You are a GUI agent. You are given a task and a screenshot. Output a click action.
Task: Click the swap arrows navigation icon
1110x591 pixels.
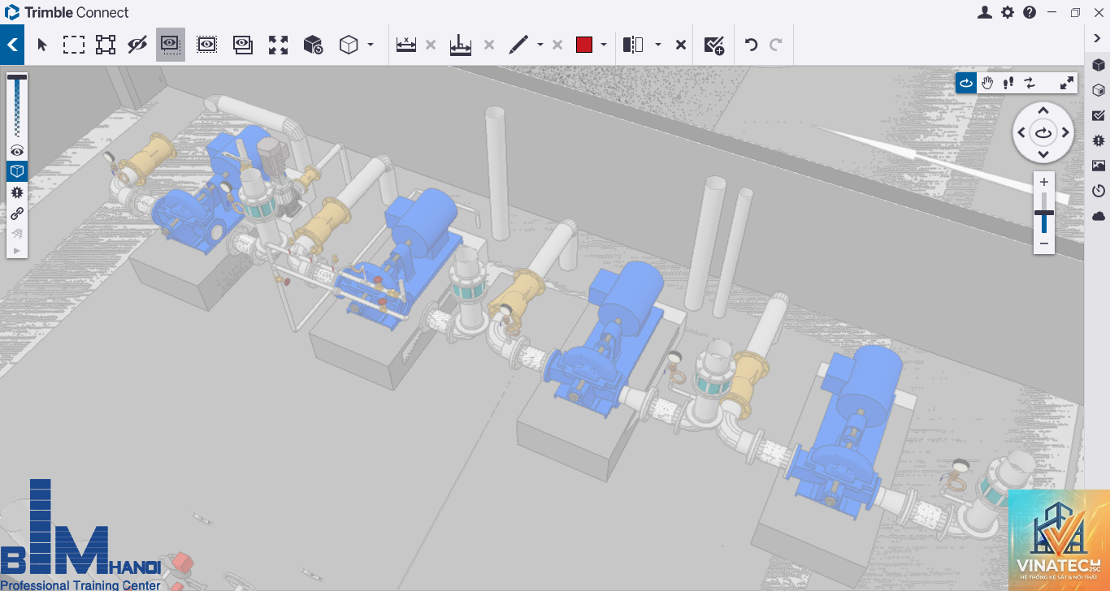tap(1030, 83)
